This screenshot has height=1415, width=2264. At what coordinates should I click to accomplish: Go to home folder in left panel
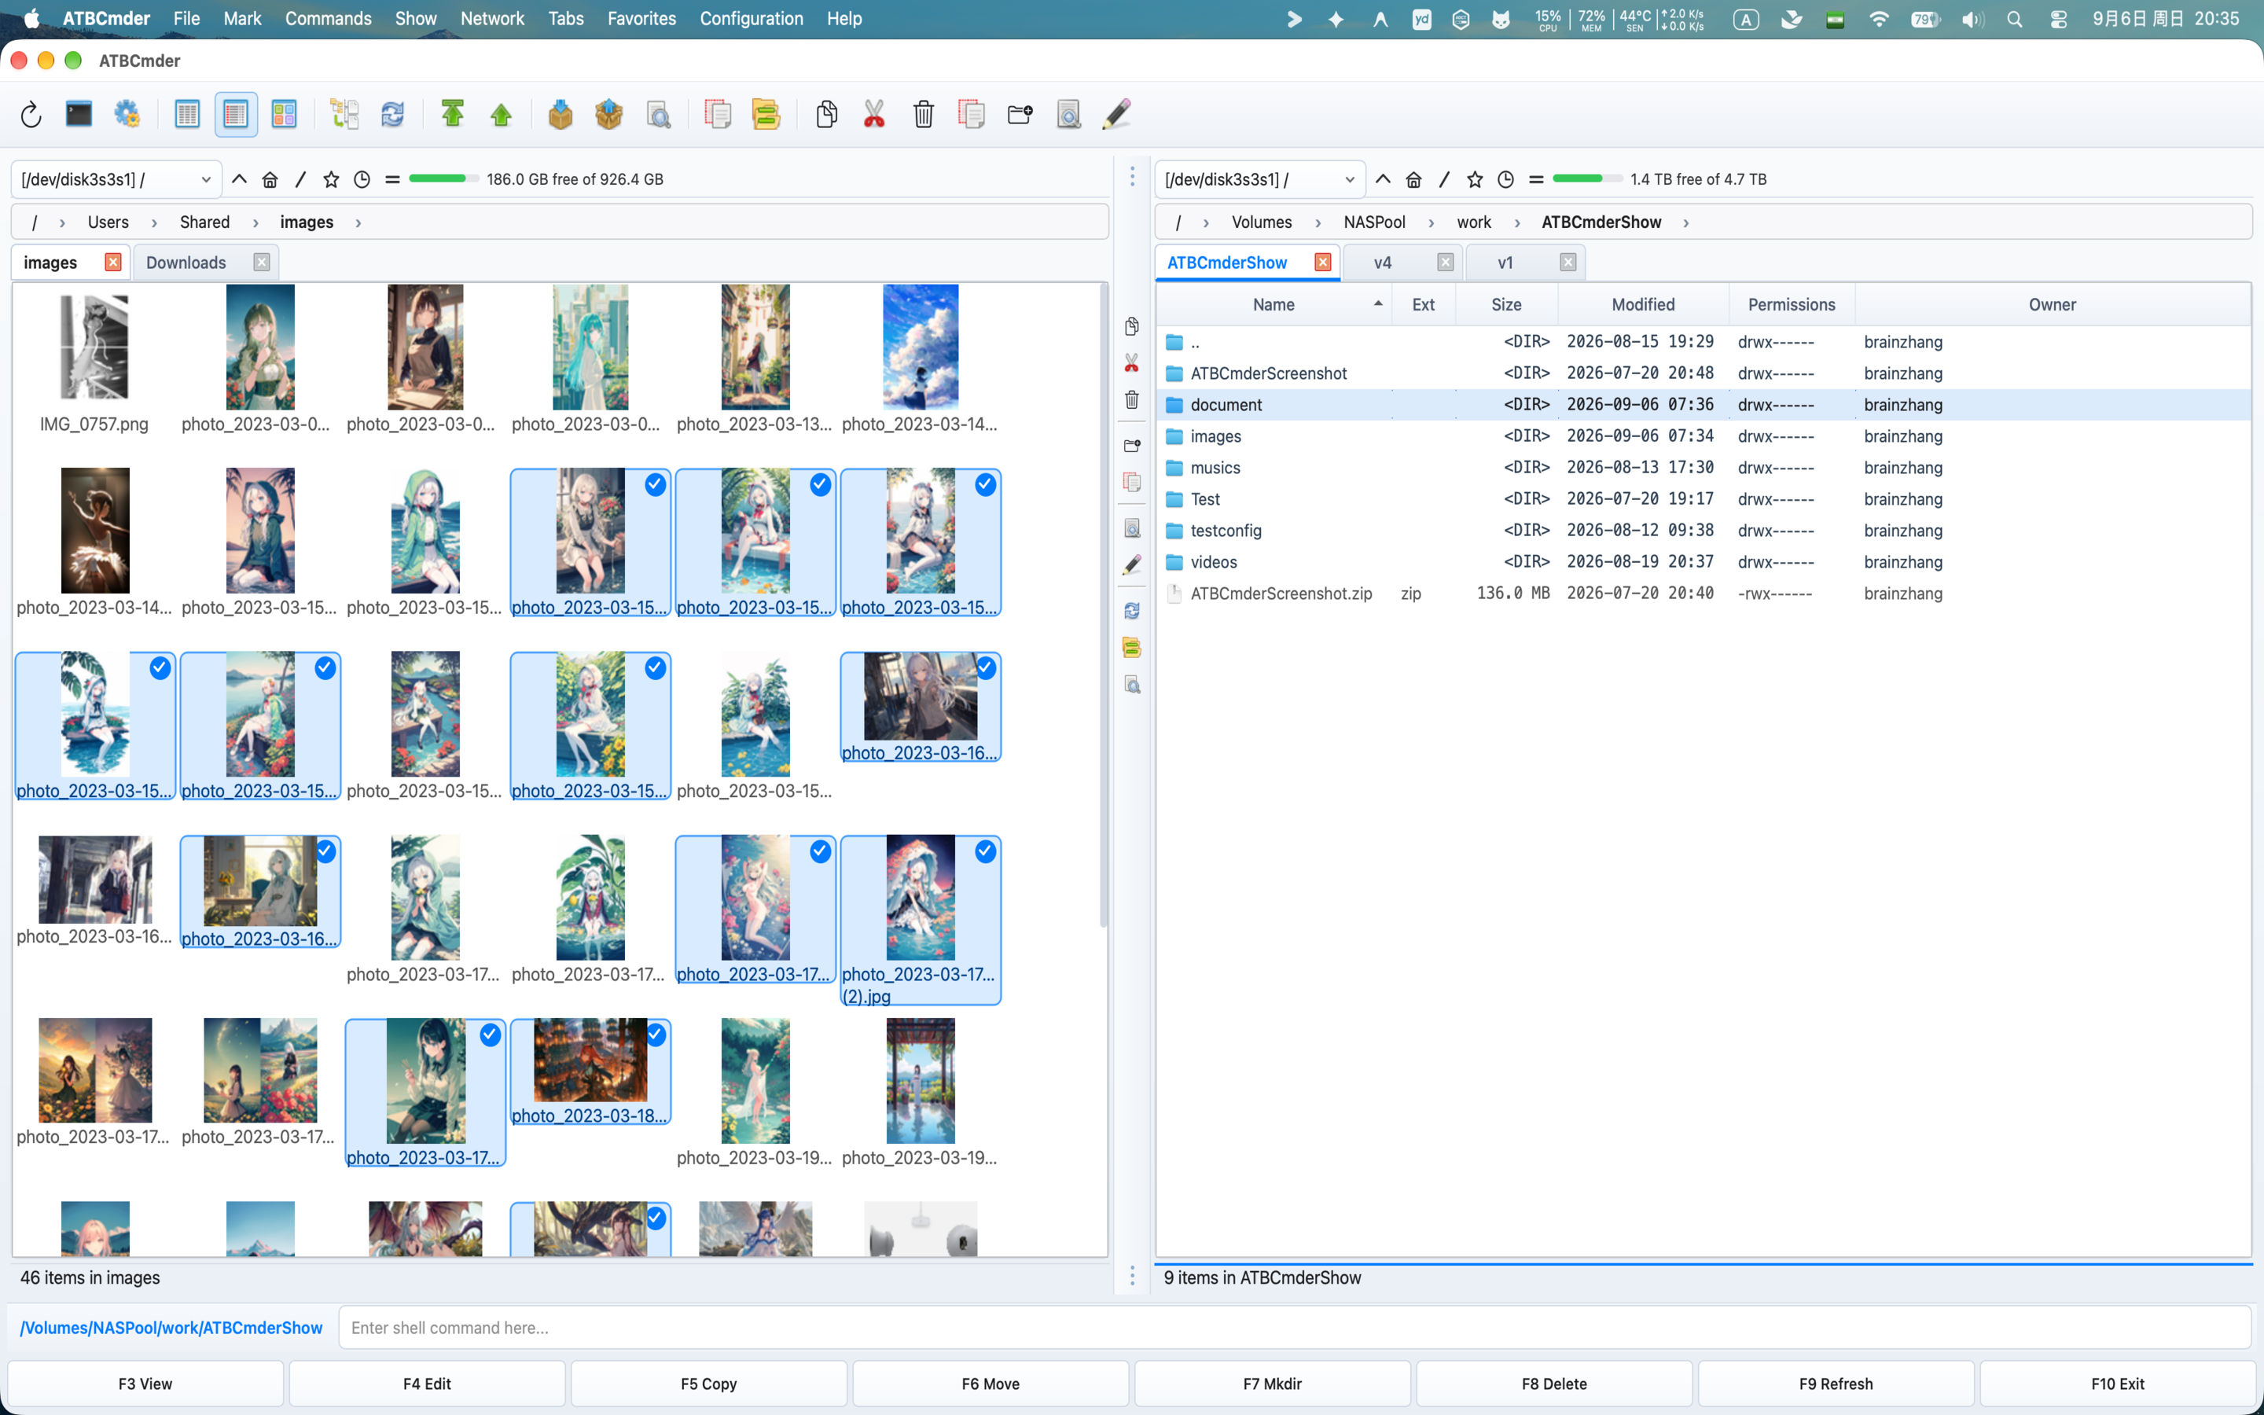coord(270,180)
